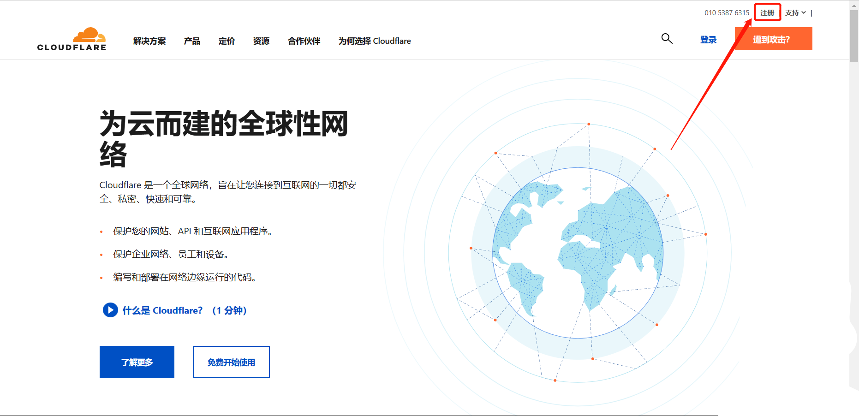This screenshot has width=859, height=416.
Task: Open the search function
Action: [667, 39]
